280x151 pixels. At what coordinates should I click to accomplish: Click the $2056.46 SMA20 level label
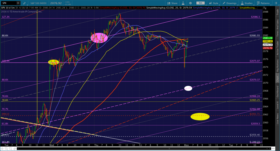[255, 135]
